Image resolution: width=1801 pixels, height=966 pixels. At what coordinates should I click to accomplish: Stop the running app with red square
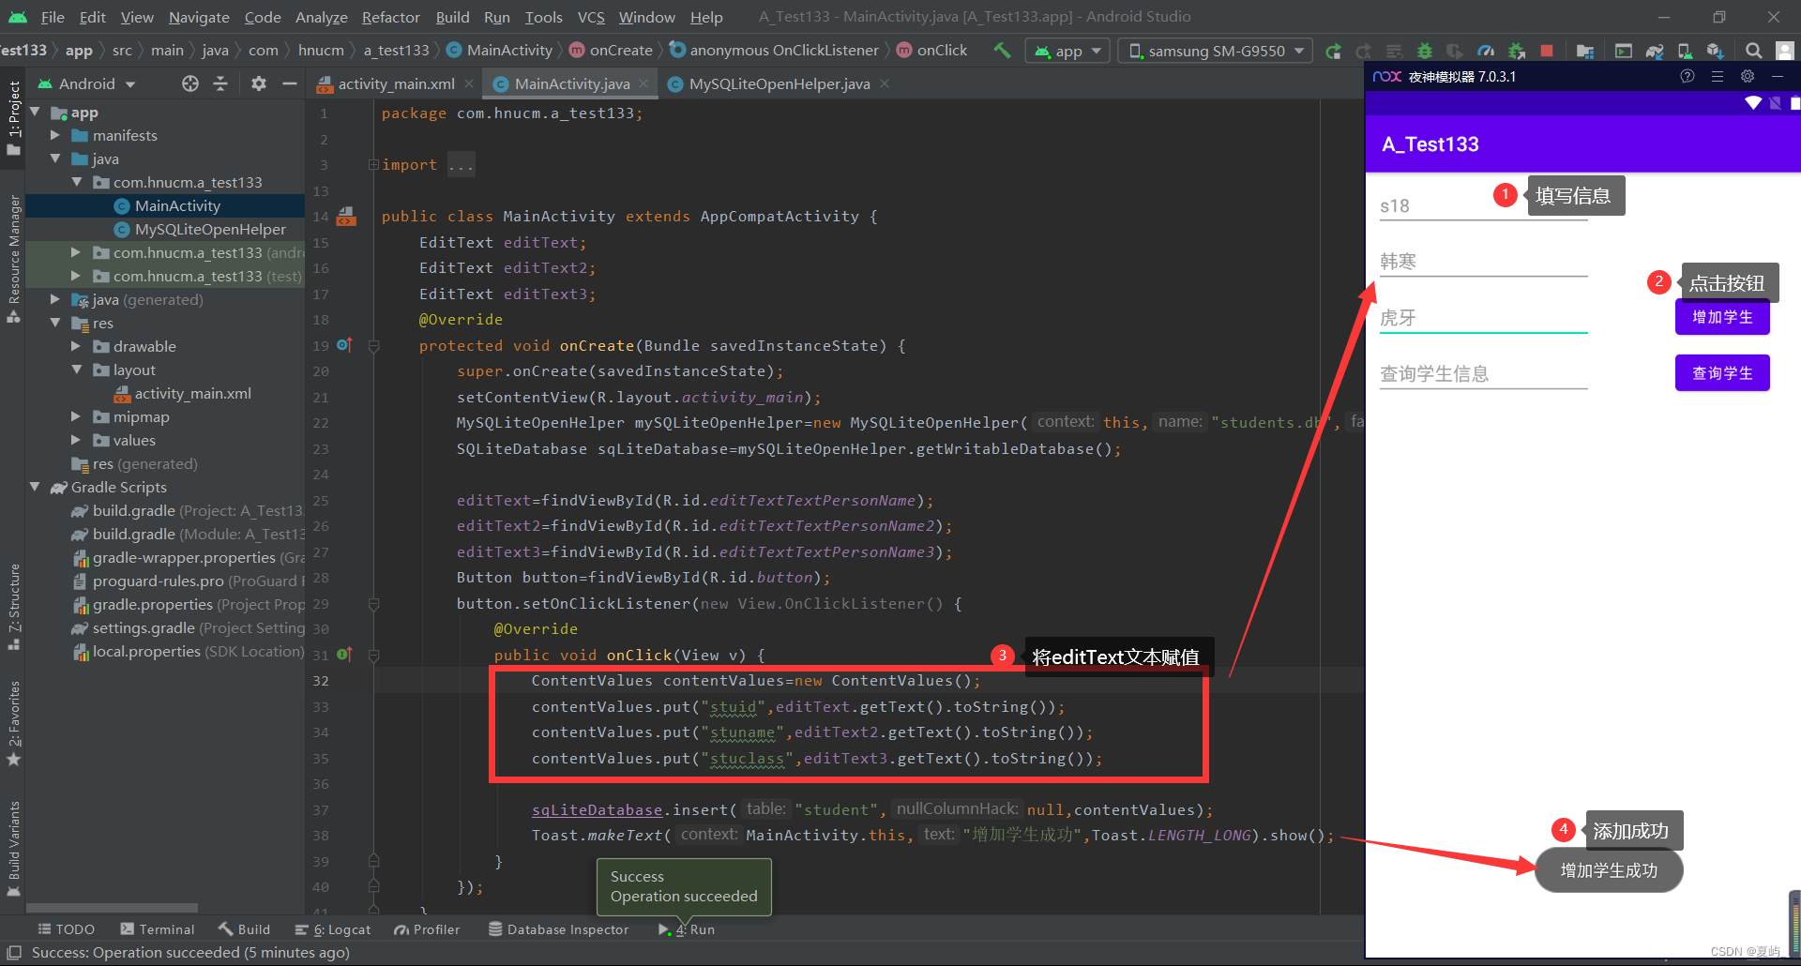(1547, 51)
